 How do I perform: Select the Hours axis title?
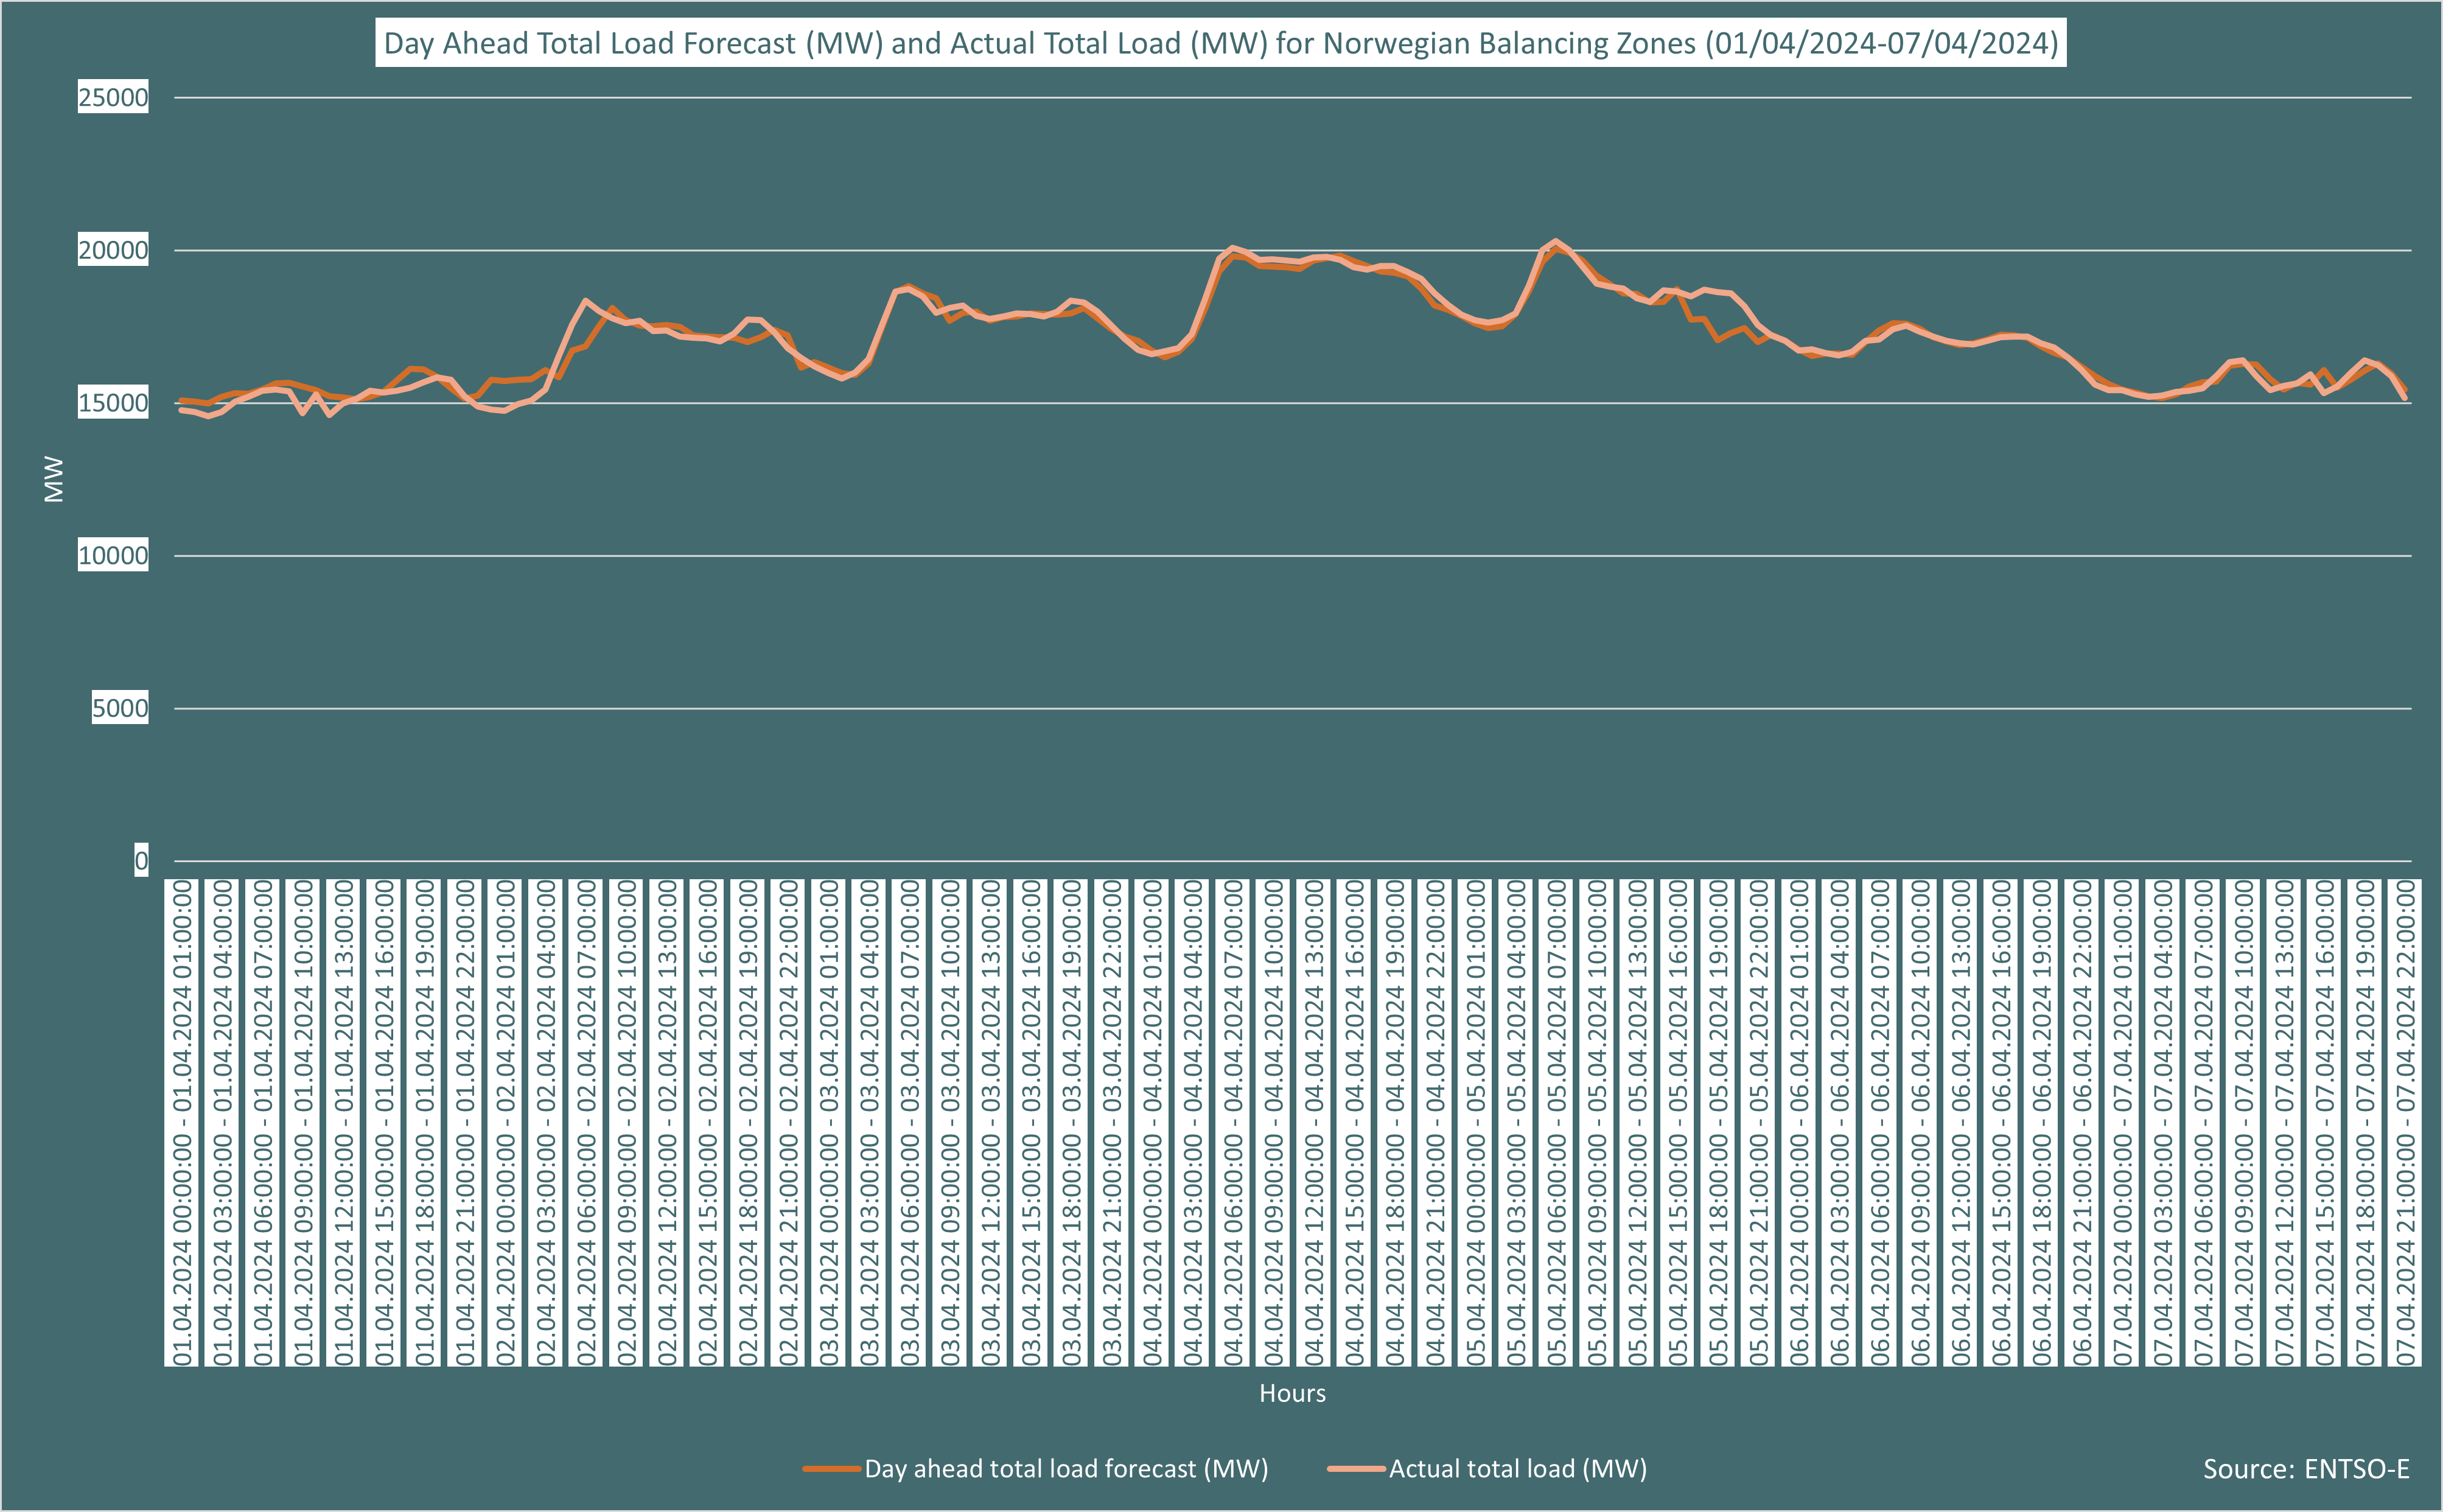point(1294,1393)
